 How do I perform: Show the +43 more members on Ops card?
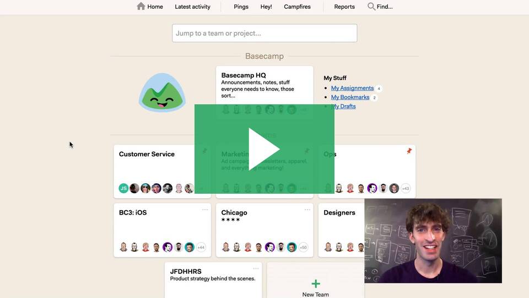point(406,188)
